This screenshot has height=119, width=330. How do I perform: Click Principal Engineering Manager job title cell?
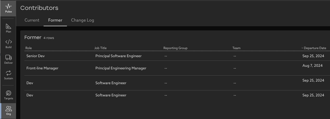point(121,68)
